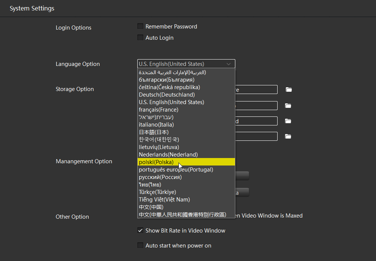The image size is (376, 261).
Task: Toggle the Auto Login checkbox
Action: [140, 38]
